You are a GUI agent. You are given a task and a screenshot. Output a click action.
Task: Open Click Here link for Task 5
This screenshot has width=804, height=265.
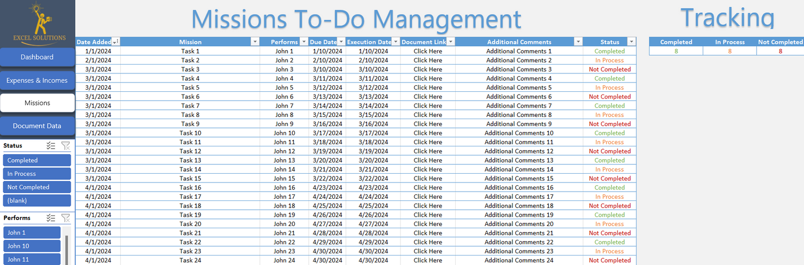(x=428, y=87)
